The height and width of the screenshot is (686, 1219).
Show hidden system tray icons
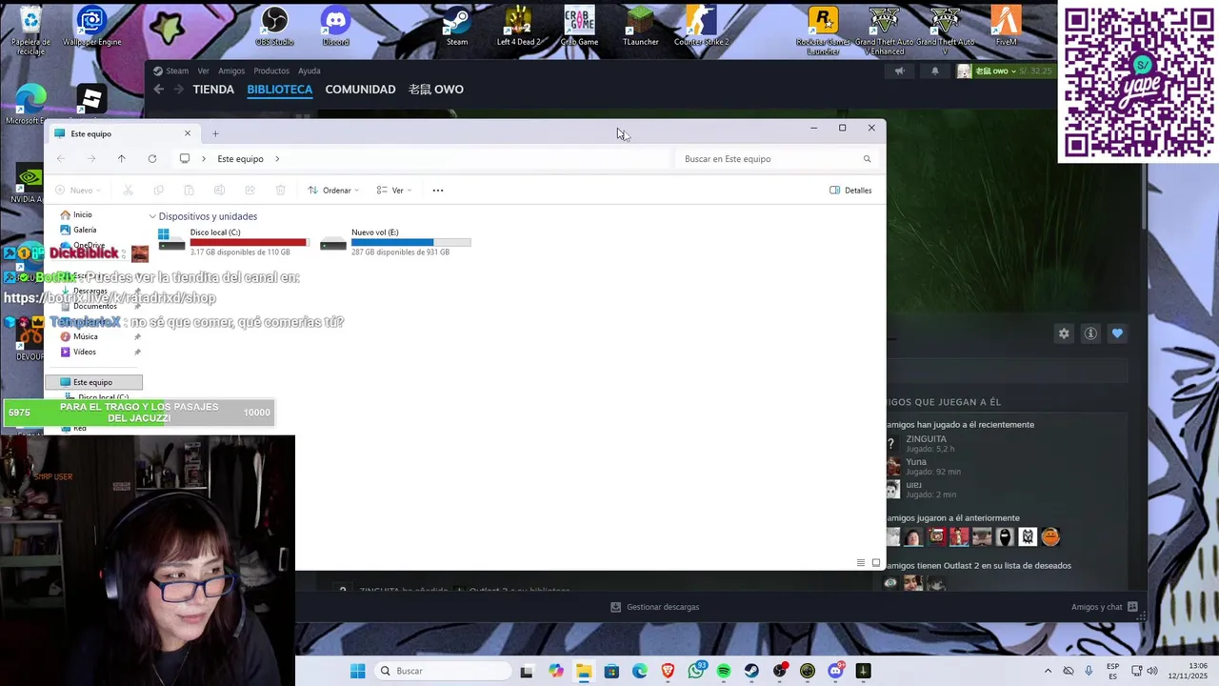click(x=1048, y=671)
